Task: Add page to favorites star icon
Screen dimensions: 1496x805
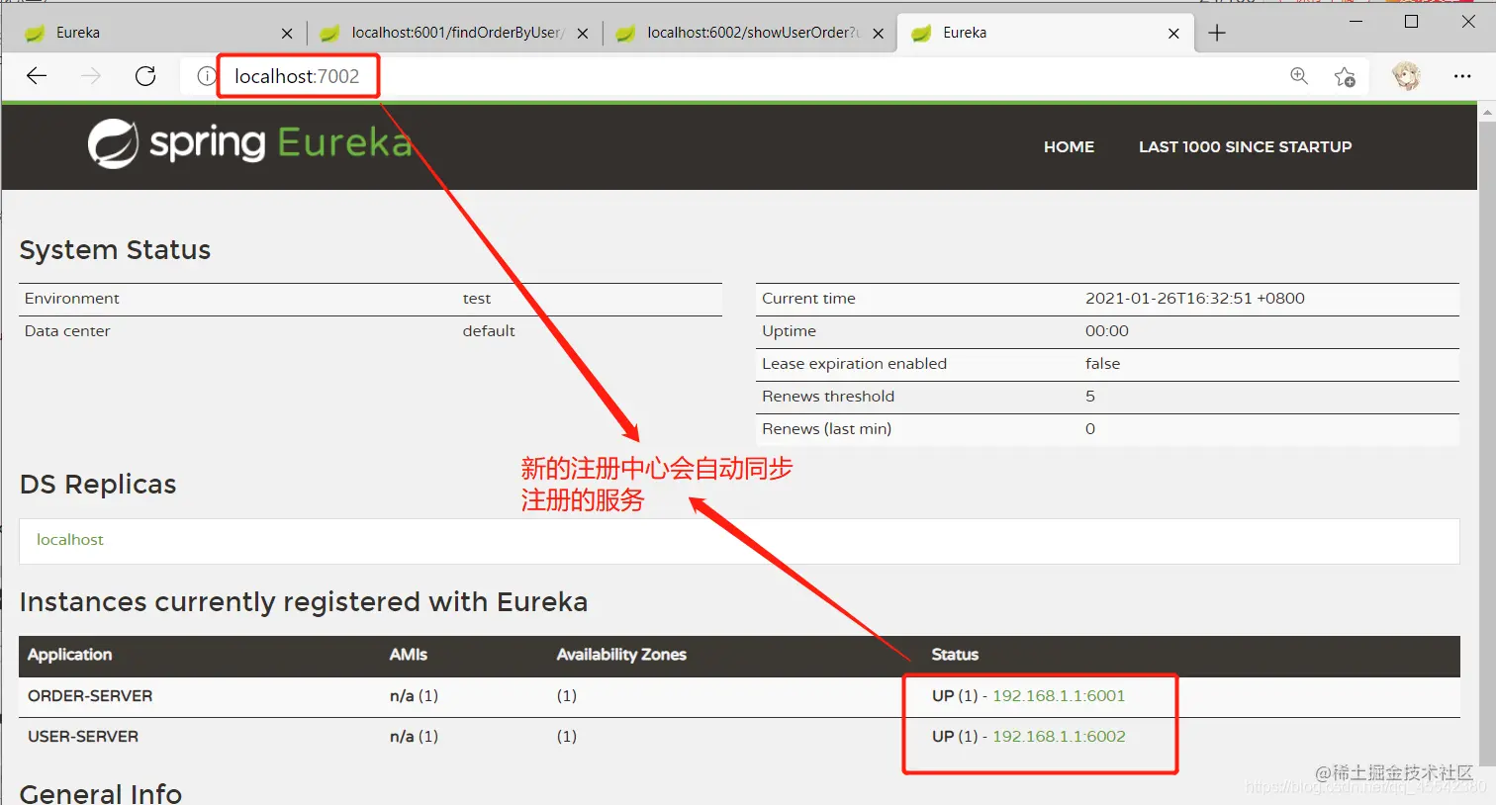Action: click(x=1345, y=77)
